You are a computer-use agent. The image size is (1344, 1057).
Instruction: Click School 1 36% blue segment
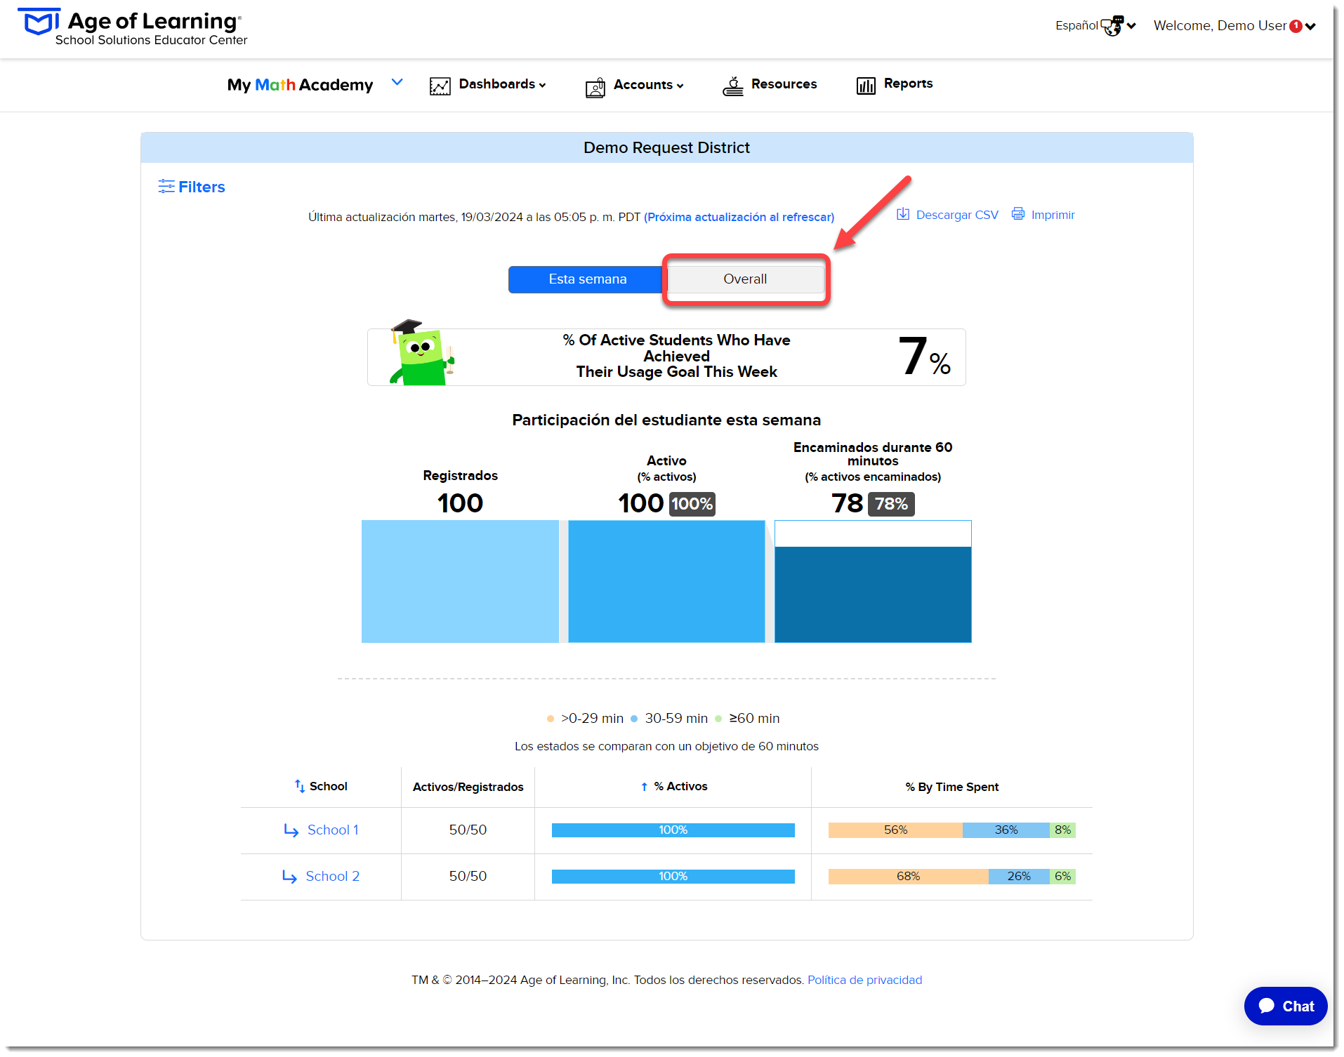pyautogui.click(x=1006, y=830)
